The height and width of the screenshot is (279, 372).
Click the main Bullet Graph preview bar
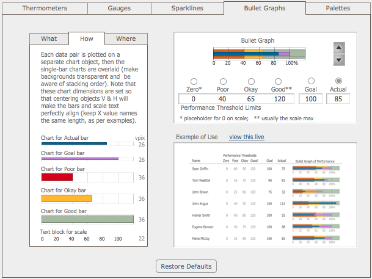(x=259, y=54)
